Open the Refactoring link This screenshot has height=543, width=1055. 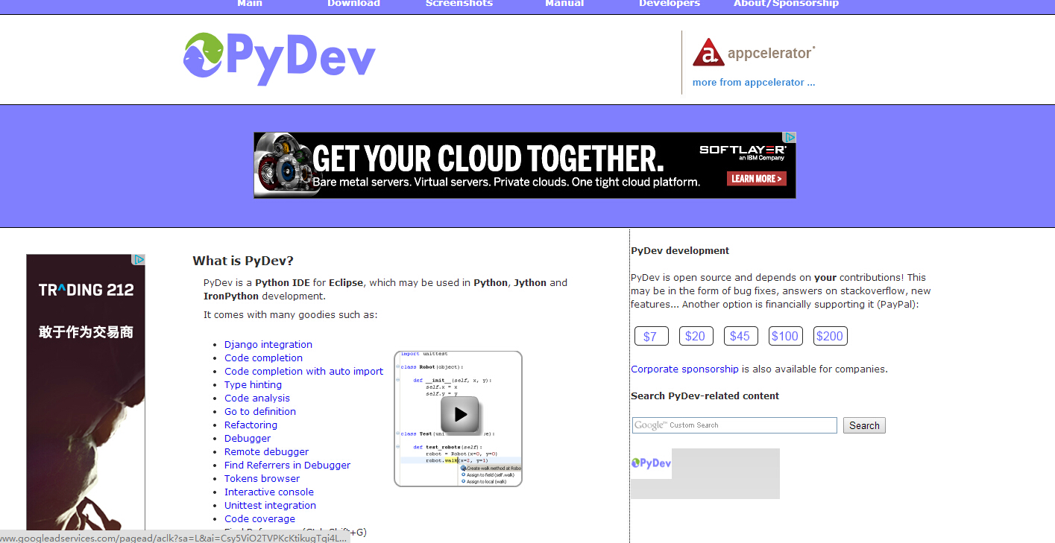tap(251, 425)
